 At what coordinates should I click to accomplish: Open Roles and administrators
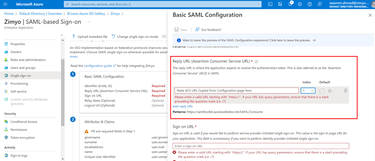[x=28, y=60]
